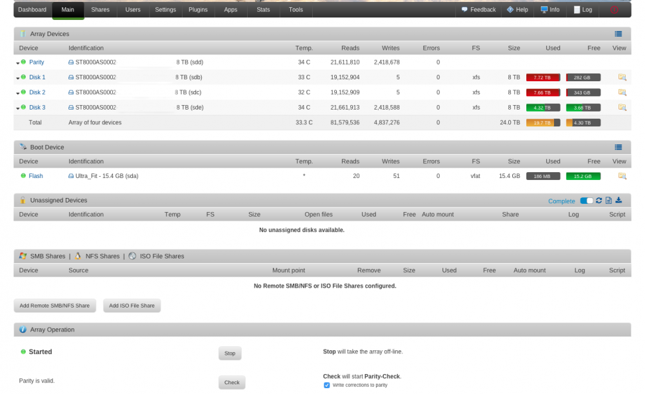Click the Disk 1 identification drive icon

coord(71,77)
